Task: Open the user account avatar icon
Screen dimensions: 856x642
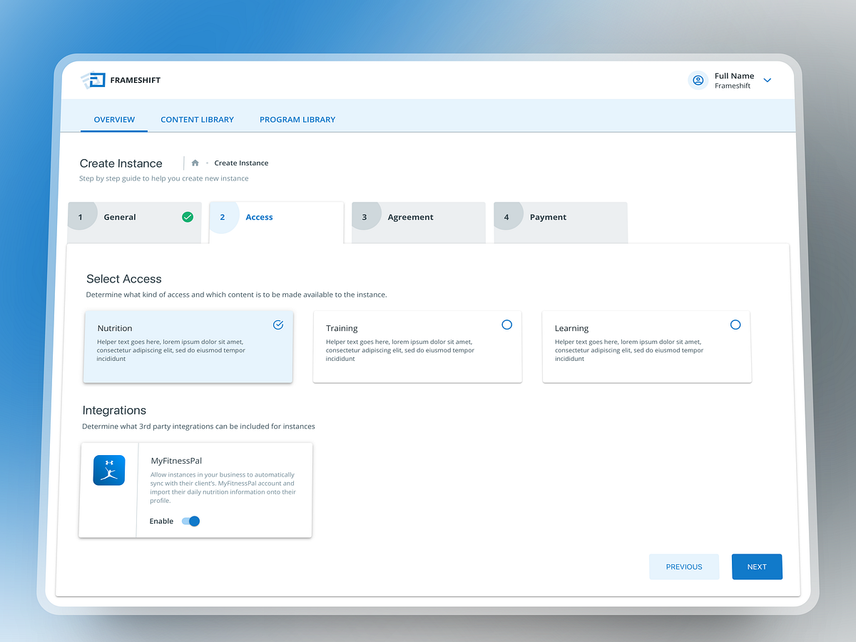Action: coord(698,80)
